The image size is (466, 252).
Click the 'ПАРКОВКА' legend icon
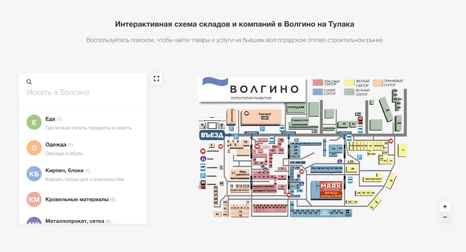(203, 176)
